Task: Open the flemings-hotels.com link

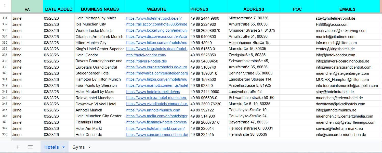Action: pyautogui.click(x=157, y=122)
